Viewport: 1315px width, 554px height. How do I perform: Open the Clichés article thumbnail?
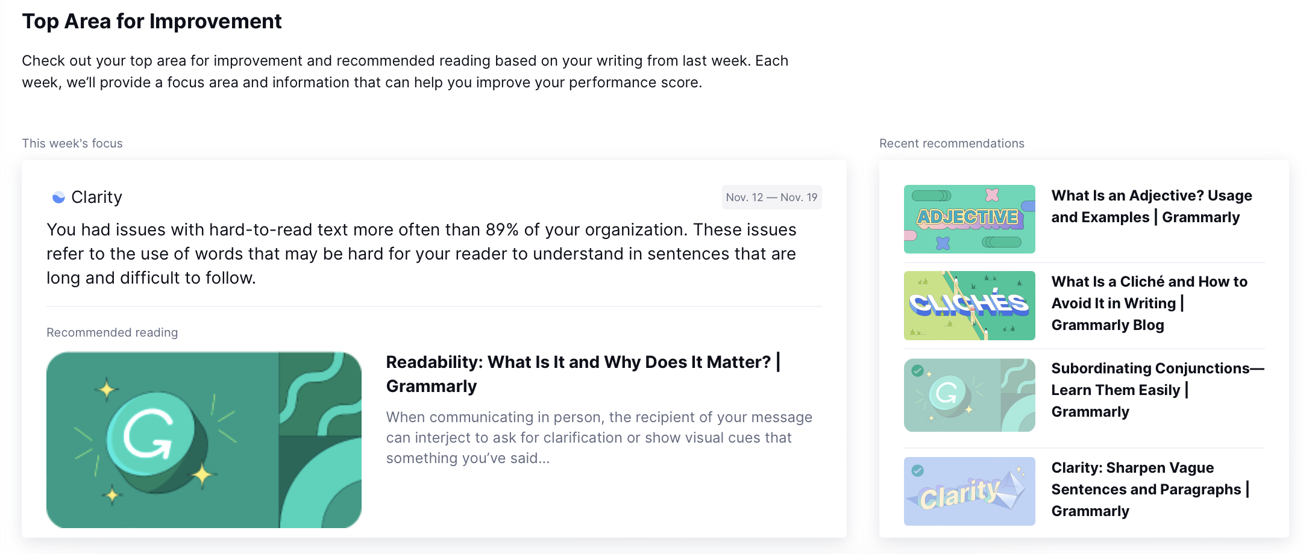(969, 305)
